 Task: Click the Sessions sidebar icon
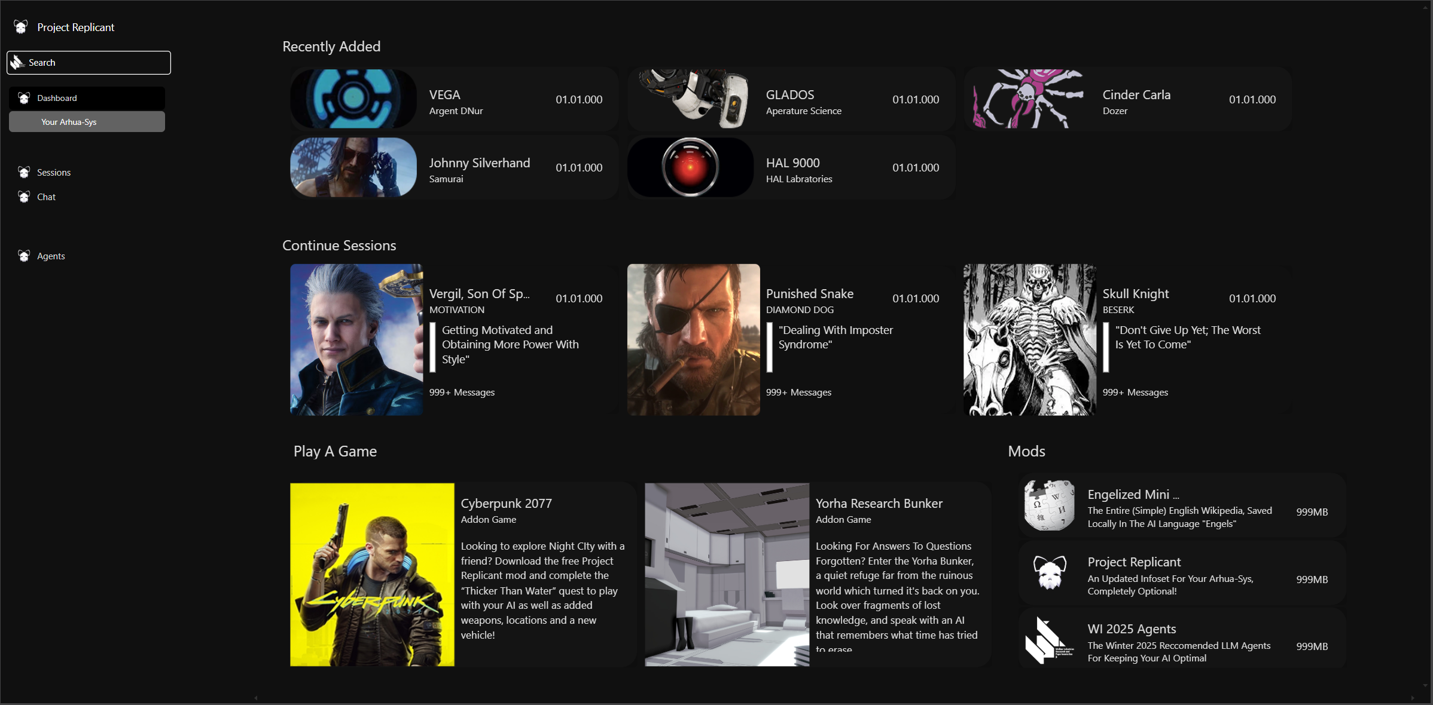[24, 172]
